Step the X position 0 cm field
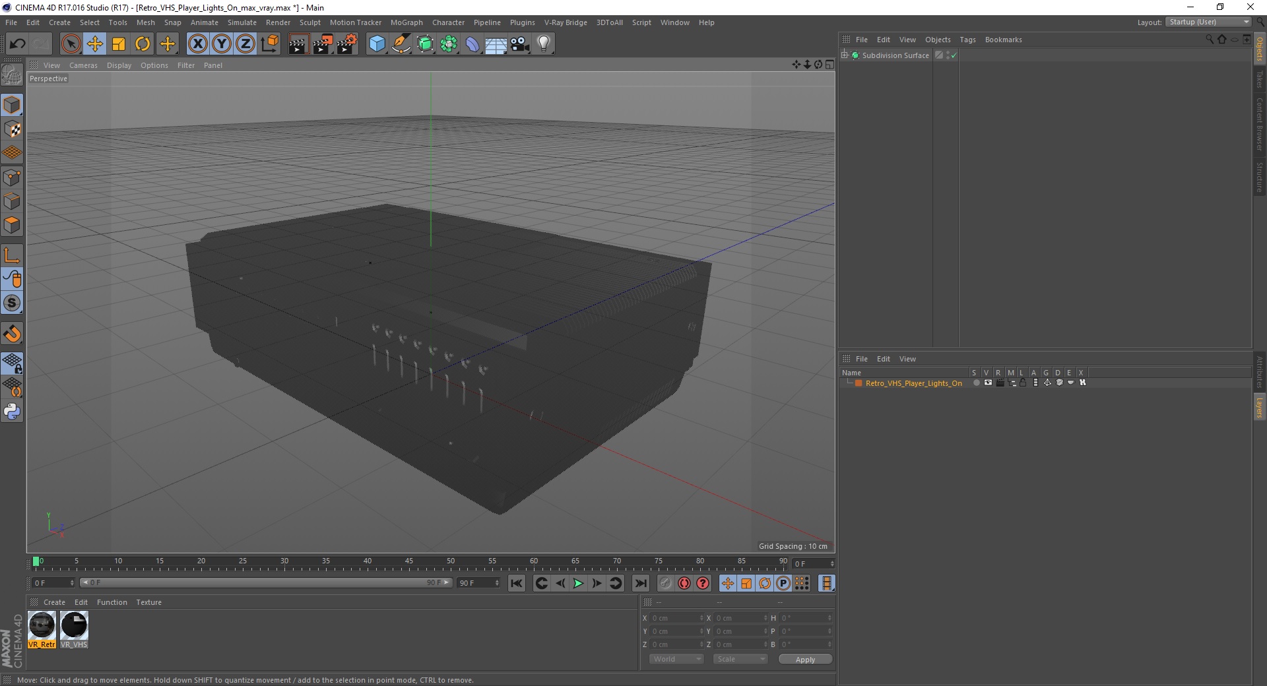 pyautogui.click(x=677, y=618)
